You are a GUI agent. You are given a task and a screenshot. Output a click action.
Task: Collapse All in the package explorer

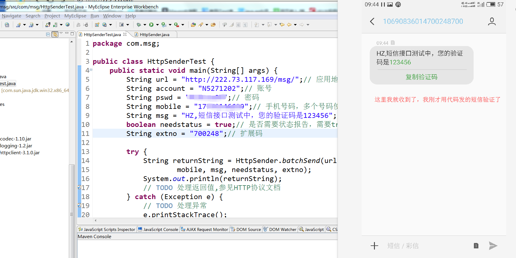(48, 35)
